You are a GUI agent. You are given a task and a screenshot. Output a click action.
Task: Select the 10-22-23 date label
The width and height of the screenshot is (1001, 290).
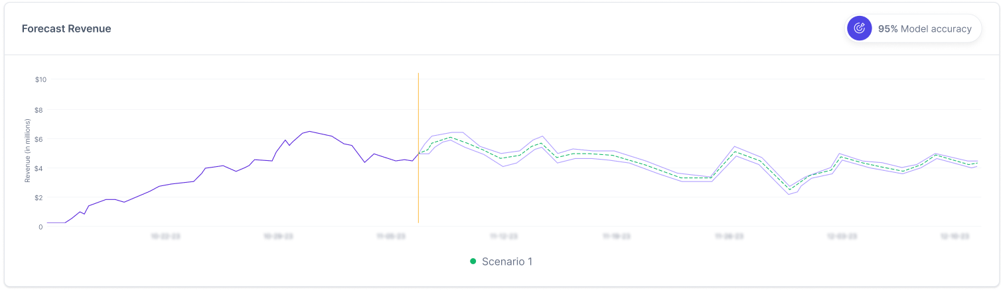pyautogui.click(x=165, y=236)
